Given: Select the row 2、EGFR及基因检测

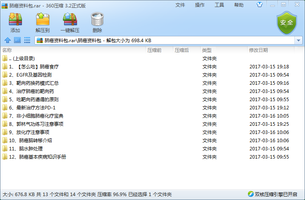Looking at the screenshot, I should tap(152, 75).
